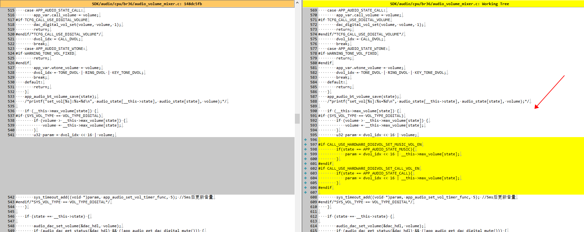Click line 528 dvol_idx TONE_DVOL in left pane
This screenshot has height=232, width=584.
tap(89, 73)
